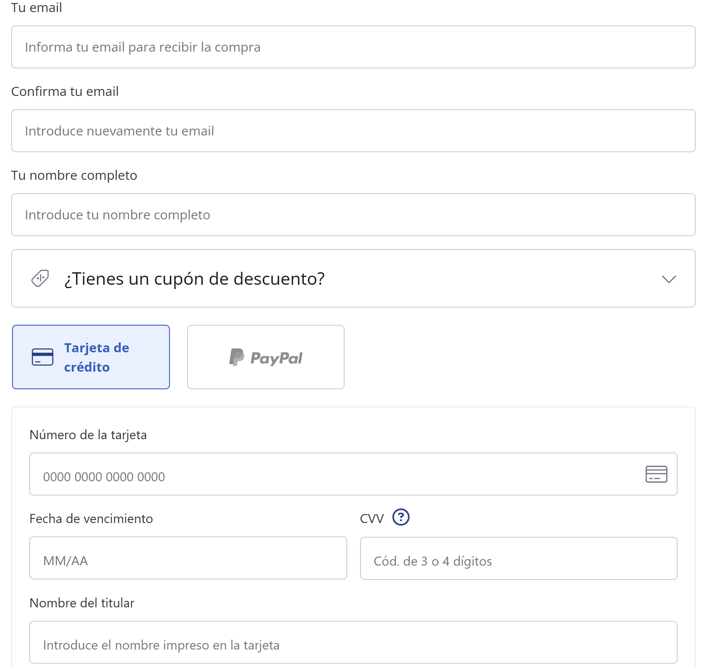Expand the coupon section using chevron arrow
Viewport: 703px width, 668px height.
669,279
